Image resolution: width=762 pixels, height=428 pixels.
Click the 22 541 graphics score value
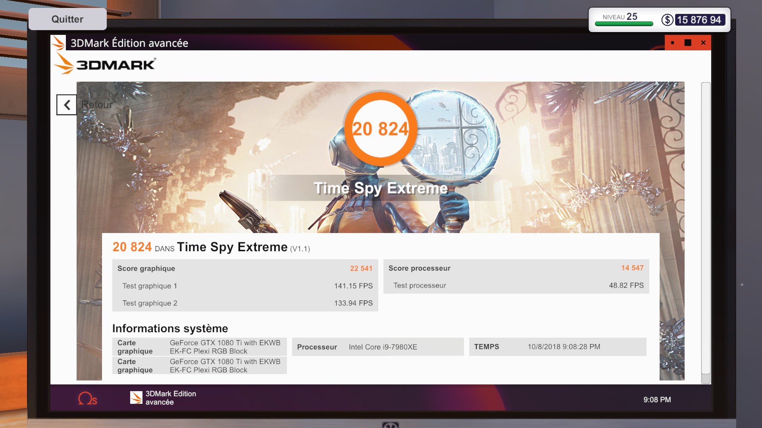[x=361, y=268]
